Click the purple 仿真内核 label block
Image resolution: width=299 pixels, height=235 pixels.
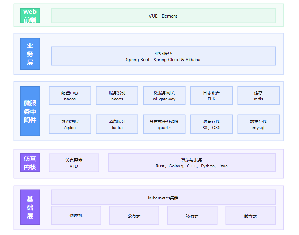(30, 163)
